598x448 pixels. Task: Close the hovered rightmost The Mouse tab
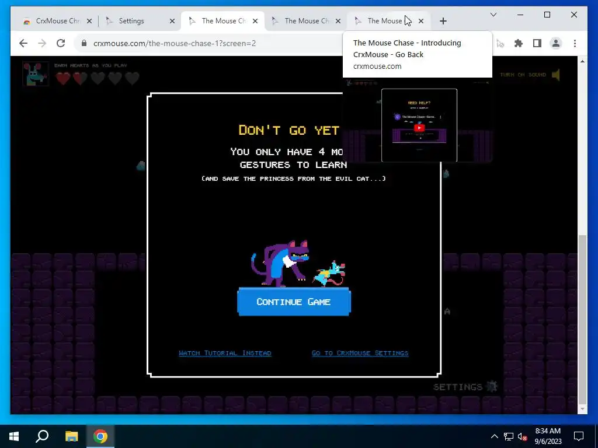421,21
